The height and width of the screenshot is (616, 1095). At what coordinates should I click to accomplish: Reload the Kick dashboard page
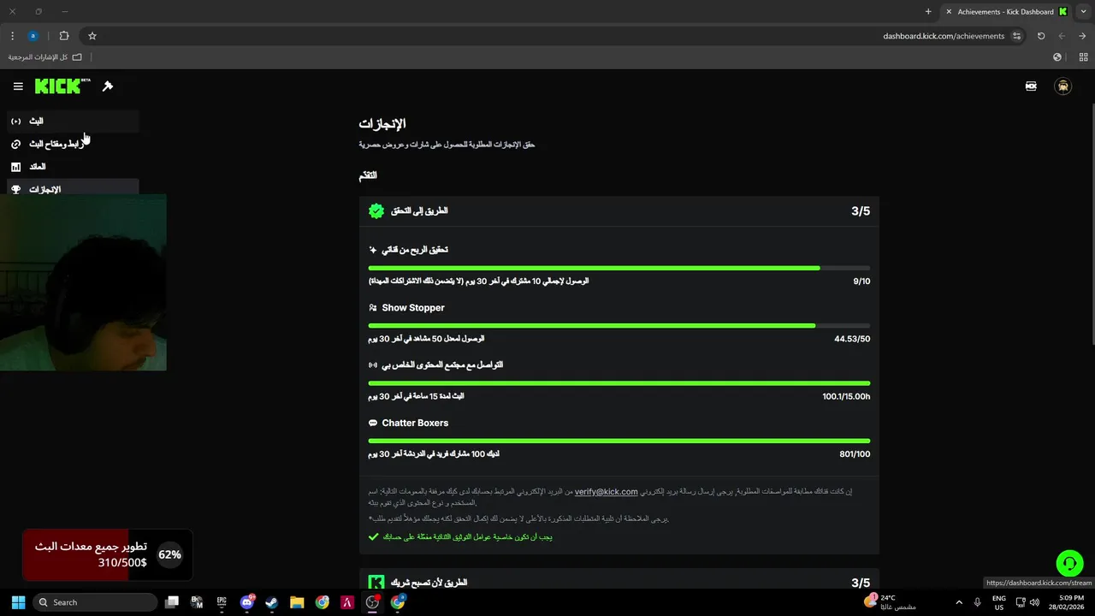point(1041,36)
